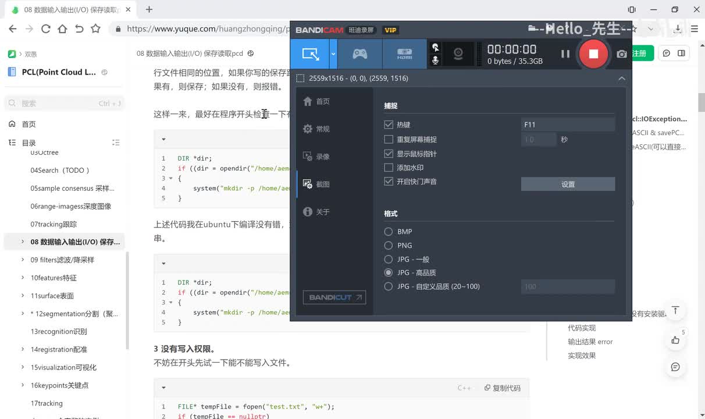The width and height of the screenshot is (705, 419).
Task: Click the repeat capture seconds field
Action: 539,140
